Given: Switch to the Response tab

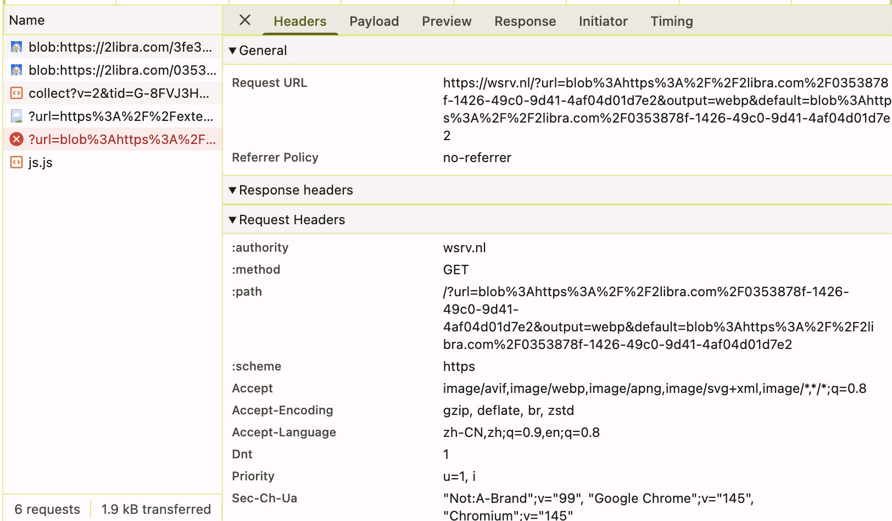Looking at the screenshot, I should (x=525, y=21).
